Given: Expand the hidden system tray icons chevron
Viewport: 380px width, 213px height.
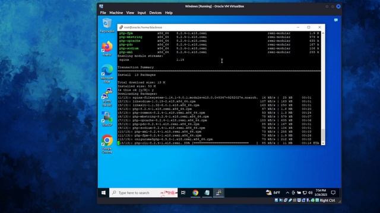Looking at the screenshot, I should tap(287, 193).
